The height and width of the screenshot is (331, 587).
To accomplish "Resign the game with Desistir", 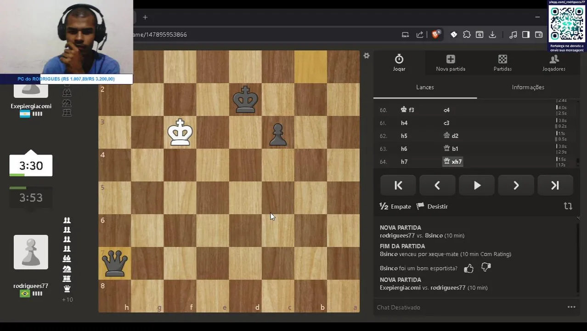I will [432, 206].
